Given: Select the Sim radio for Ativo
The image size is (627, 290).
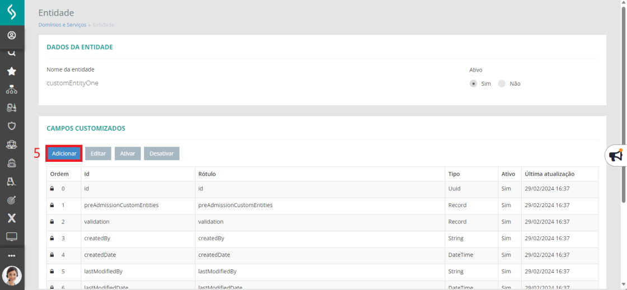Looking at the screenshot, I should click(474, 83).
